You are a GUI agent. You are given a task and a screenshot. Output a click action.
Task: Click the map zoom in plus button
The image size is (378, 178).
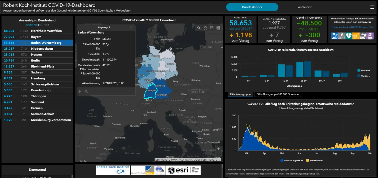tap(218, 149)
